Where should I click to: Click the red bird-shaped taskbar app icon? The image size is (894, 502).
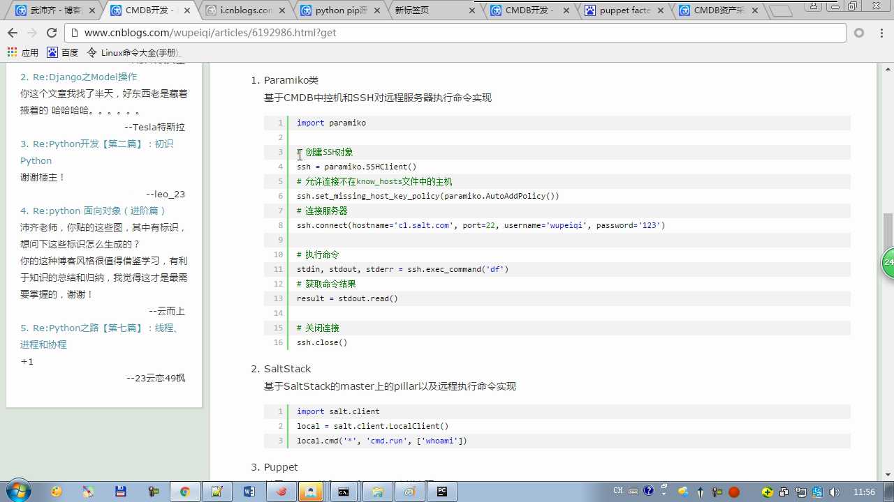click(281, 492)
